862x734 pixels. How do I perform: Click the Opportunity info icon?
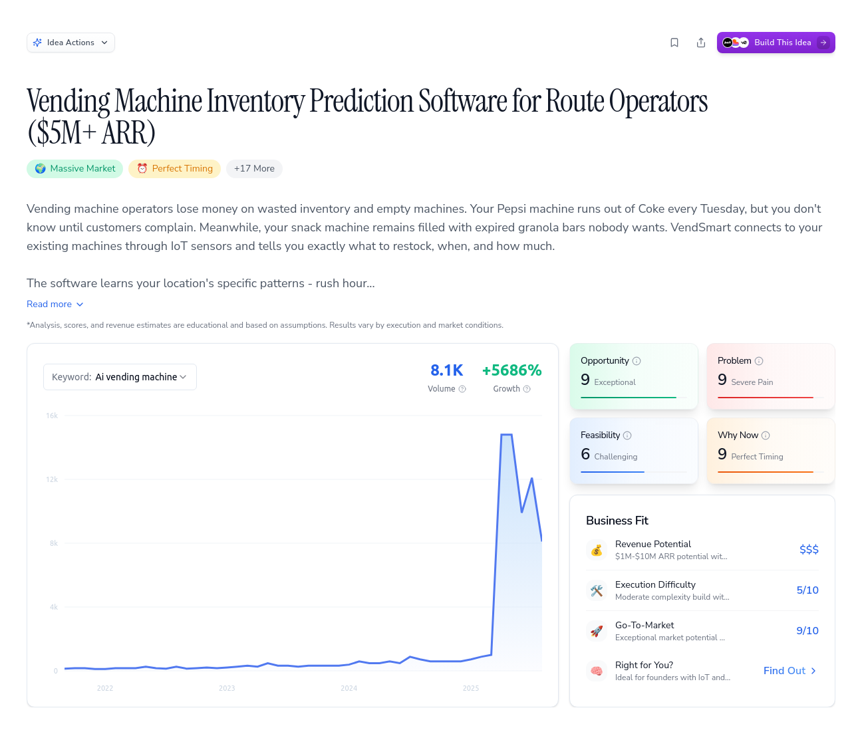tap(637, 361)
